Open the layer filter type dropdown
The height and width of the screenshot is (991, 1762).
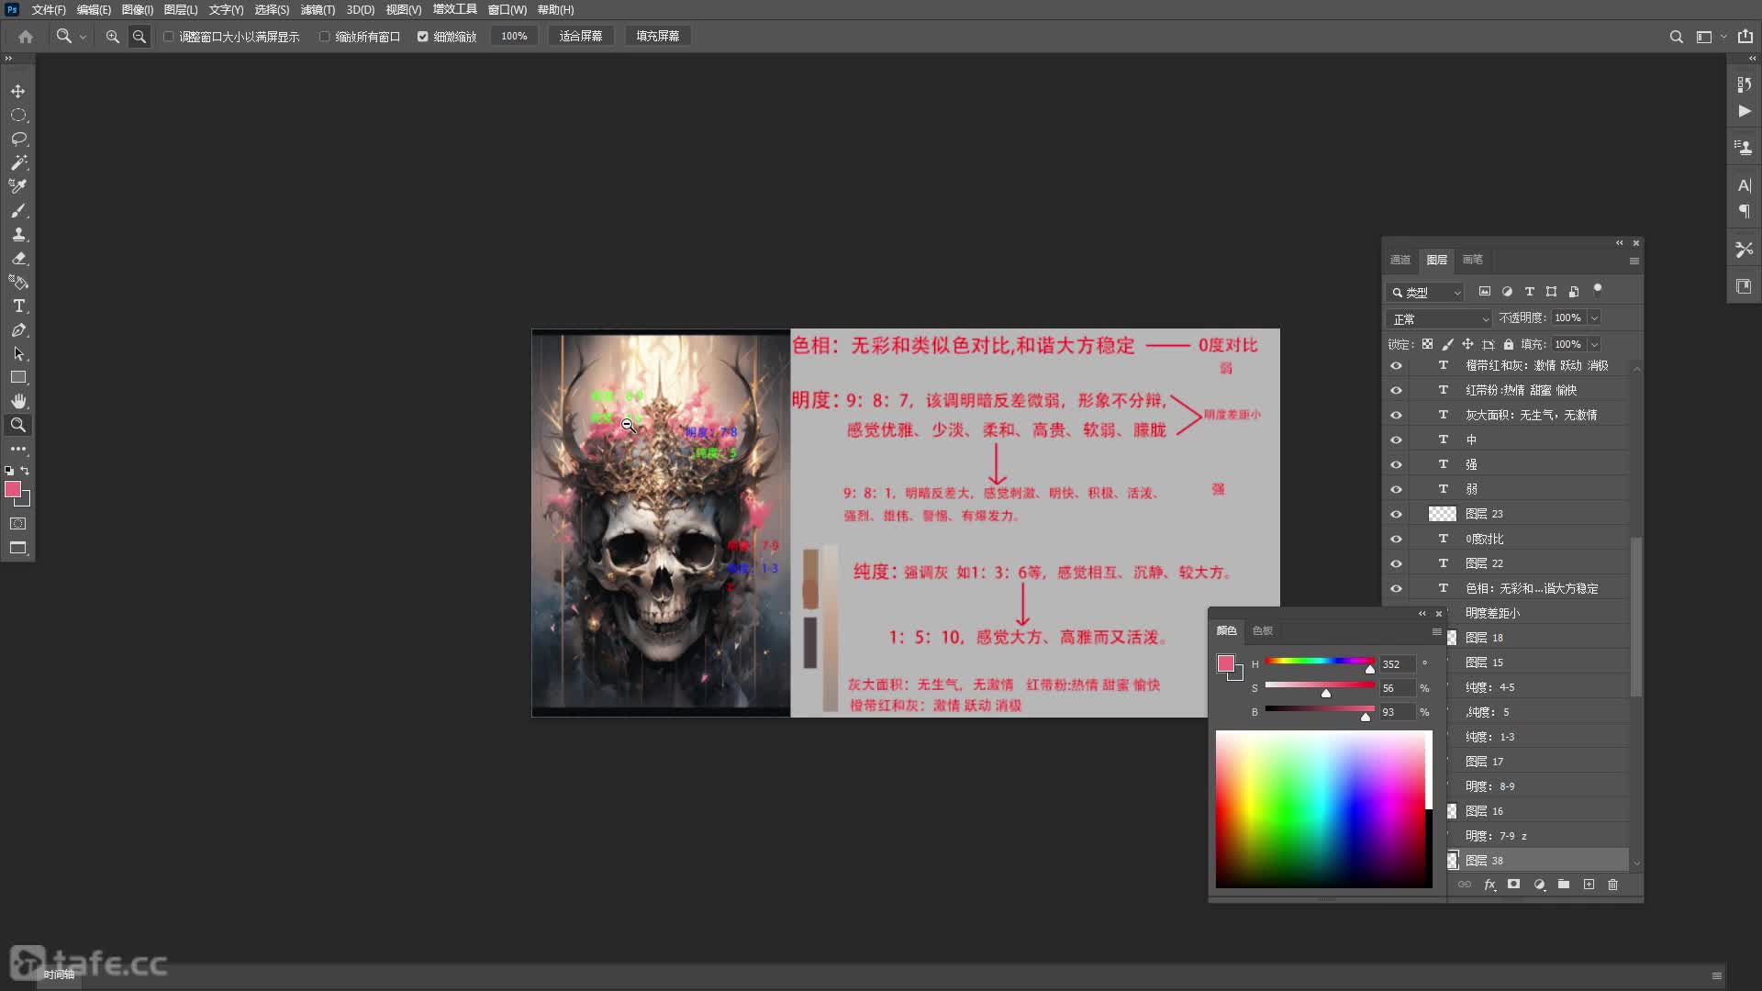(1425, 293)
